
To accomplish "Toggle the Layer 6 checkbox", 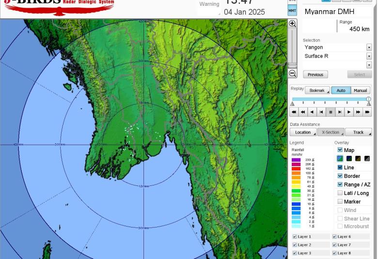I will (x=334, y=237).
